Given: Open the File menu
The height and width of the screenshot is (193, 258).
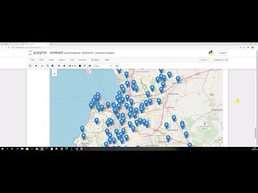Looking at the screenshot, I should [32, 60].
